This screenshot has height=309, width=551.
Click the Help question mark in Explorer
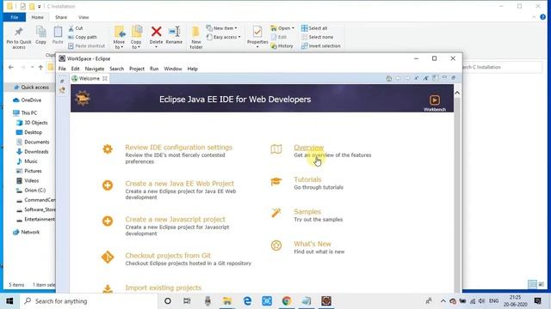543,17
